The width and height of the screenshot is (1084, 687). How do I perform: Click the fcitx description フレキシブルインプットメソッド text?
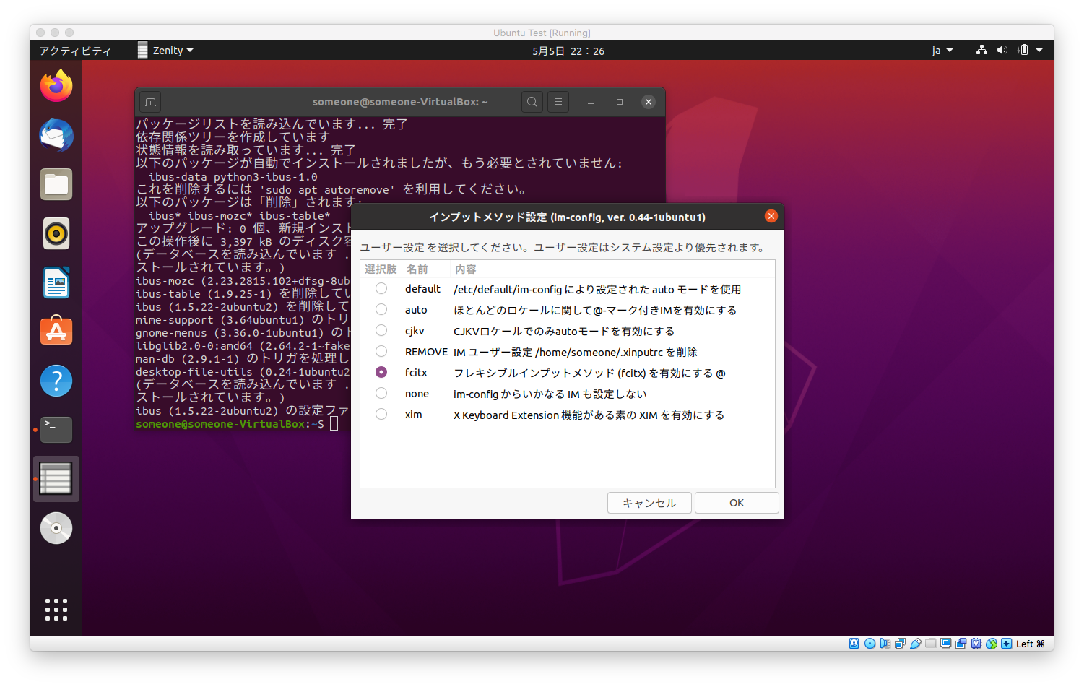(x=589, y=373)
